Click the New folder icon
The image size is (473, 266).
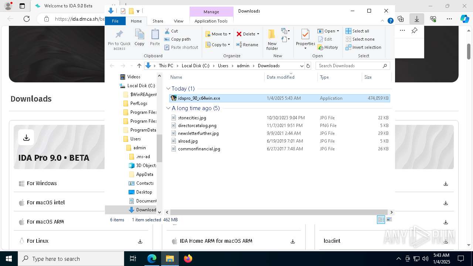click(x=272, y=34)
